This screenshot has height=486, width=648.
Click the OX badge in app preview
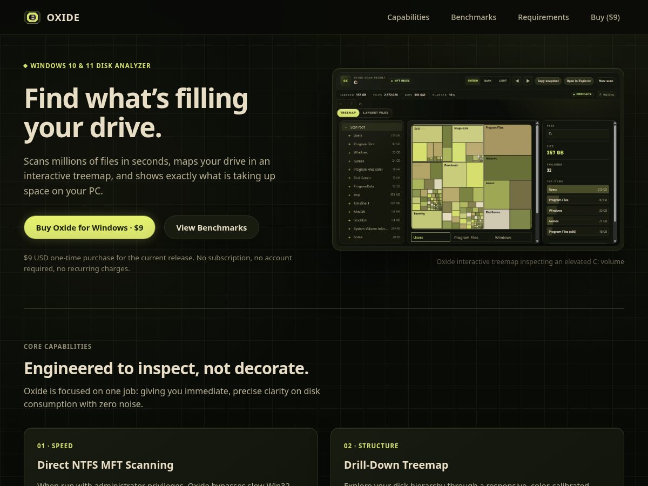346,81
